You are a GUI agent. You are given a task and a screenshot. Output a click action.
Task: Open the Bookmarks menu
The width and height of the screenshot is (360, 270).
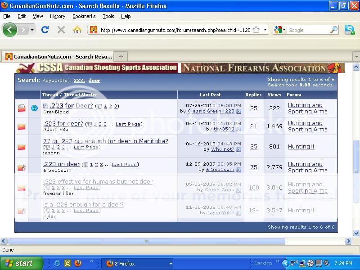click(x=84, y=16)
